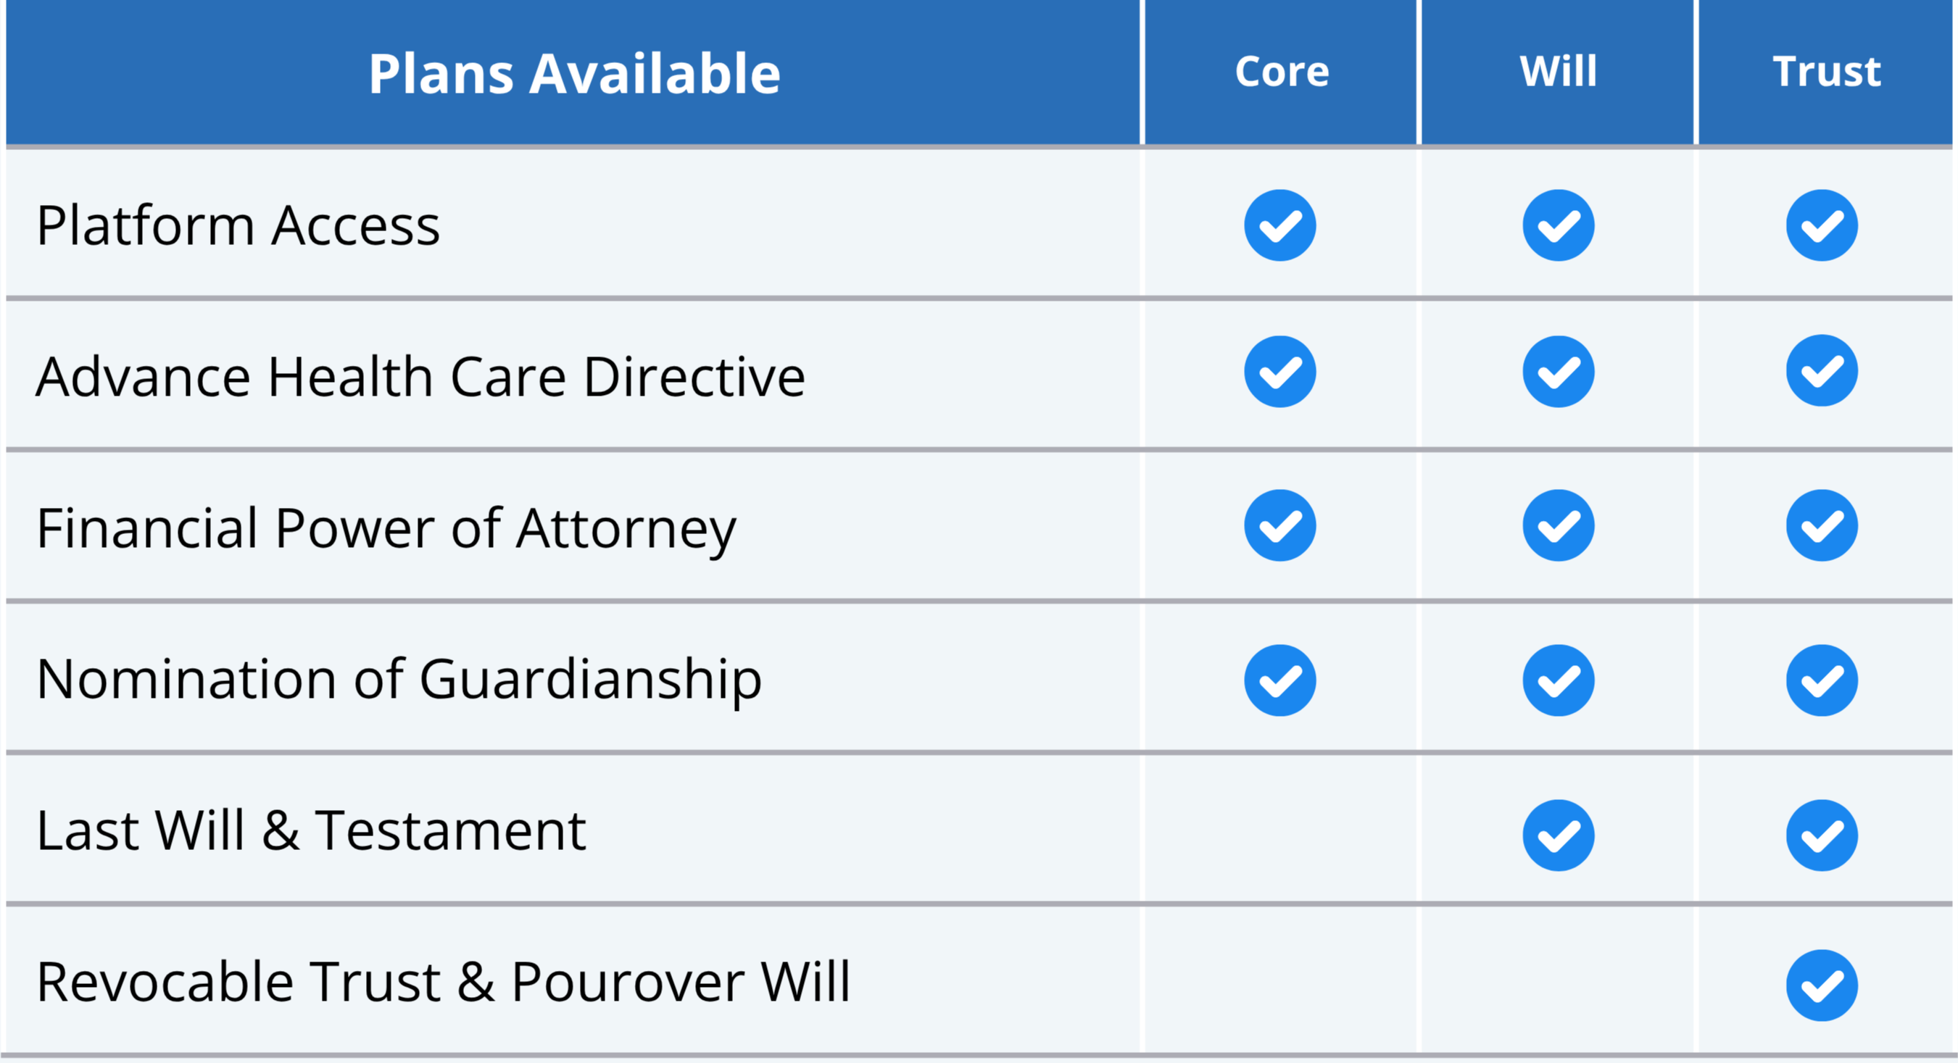
Task: Click the Advance Health Care Directive label
Action: (x=420, y=377)
